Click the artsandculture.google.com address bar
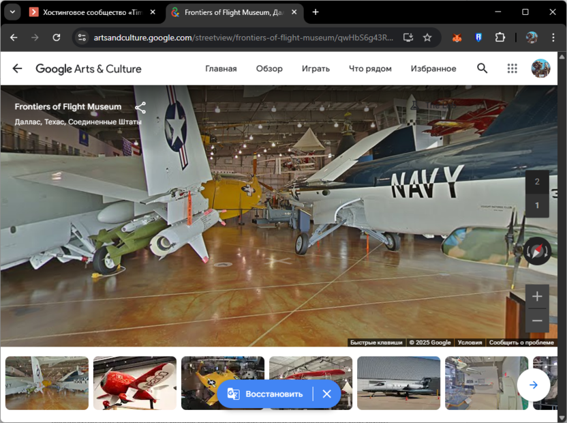The height and width of the screenshot is (423, 567). click(243, 38)
